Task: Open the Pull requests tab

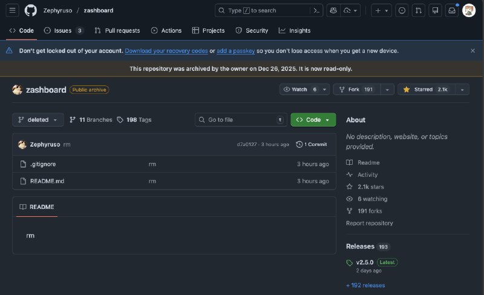Action: [117, 30]
